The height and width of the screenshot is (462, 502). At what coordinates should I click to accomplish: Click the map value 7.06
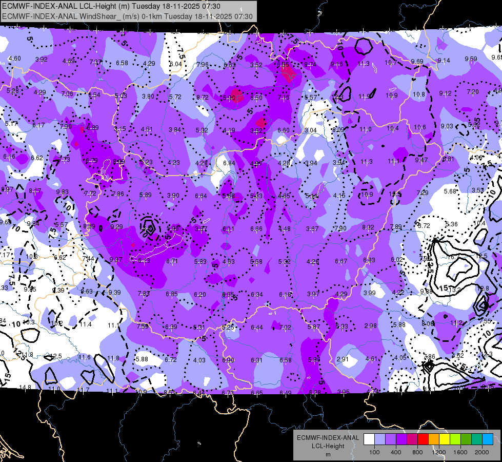tap(67, 93)
